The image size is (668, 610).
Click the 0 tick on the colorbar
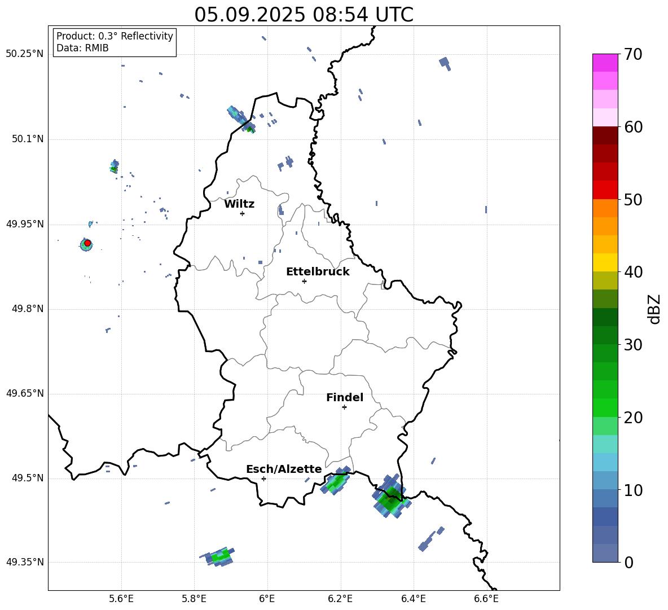[x=629, y=562]
